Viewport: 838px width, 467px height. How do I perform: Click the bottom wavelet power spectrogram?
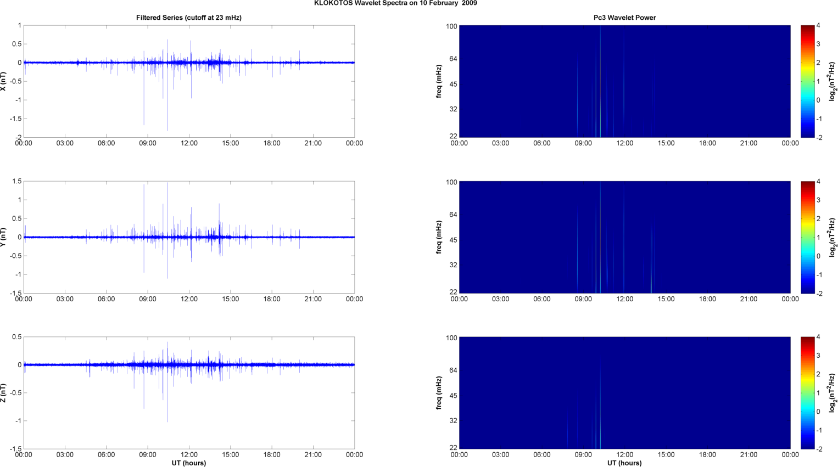pos(624,393)
